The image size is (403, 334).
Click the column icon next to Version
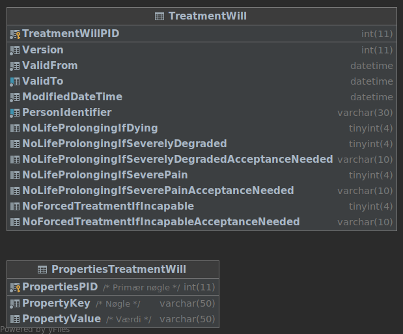coord(15,50)
